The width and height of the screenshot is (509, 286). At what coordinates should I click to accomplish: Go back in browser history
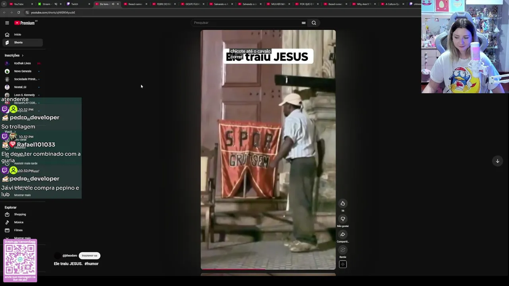4,12
